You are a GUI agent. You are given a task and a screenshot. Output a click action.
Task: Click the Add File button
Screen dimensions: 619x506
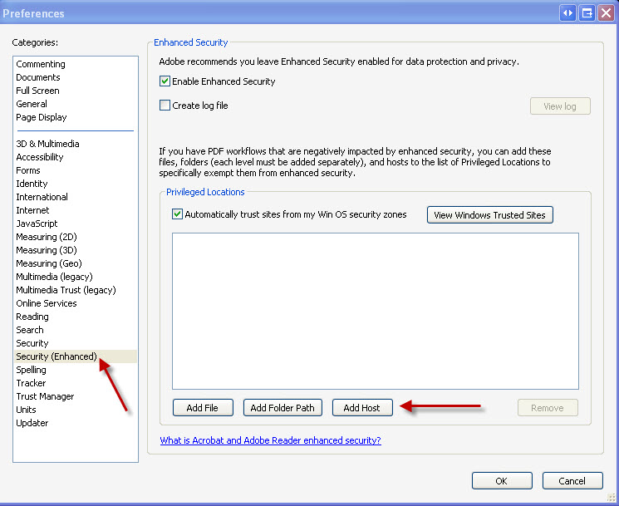tap(203, 408)
